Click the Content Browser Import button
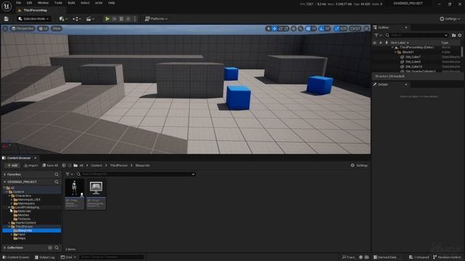465x261 pixels. (31, 165)
